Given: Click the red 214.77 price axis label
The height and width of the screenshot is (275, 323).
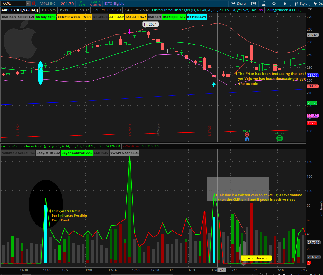Looking at the screenshot, I should [x=312, y=86].
